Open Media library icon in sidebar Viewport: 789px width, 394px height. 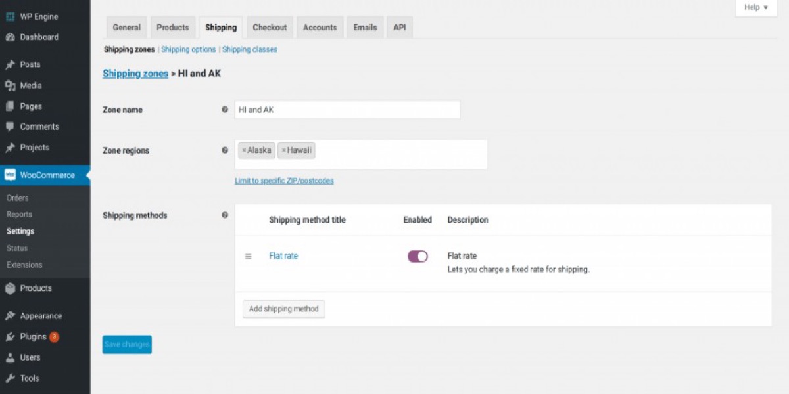click(x=10, y=86)
